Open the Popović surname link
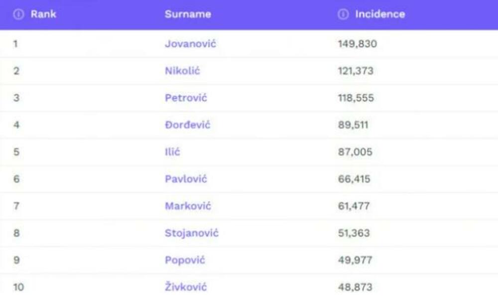The image size is (498, 298). (185, 260)
